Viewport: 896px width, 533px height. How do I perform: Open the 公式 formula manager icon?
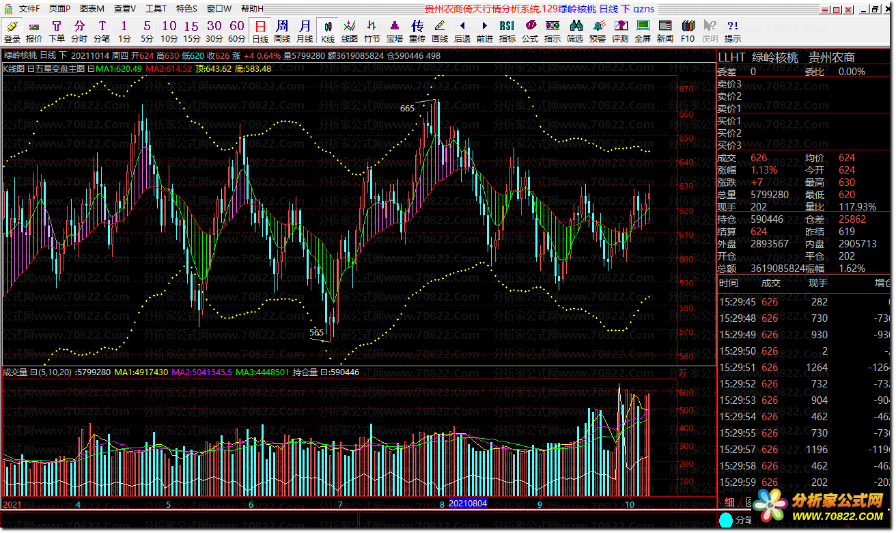click(x=530, y=31)
